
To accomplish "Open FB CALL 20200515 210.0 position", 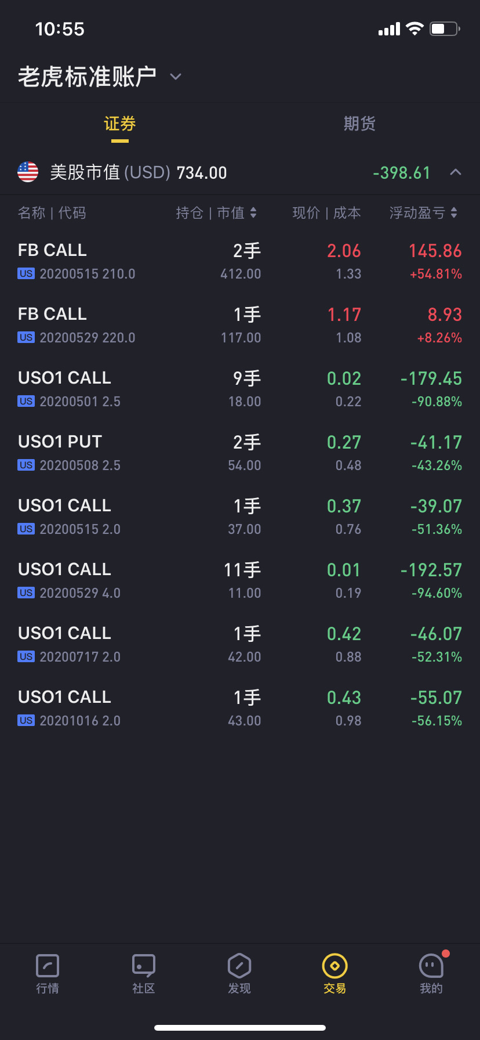I will coord(240,261).
